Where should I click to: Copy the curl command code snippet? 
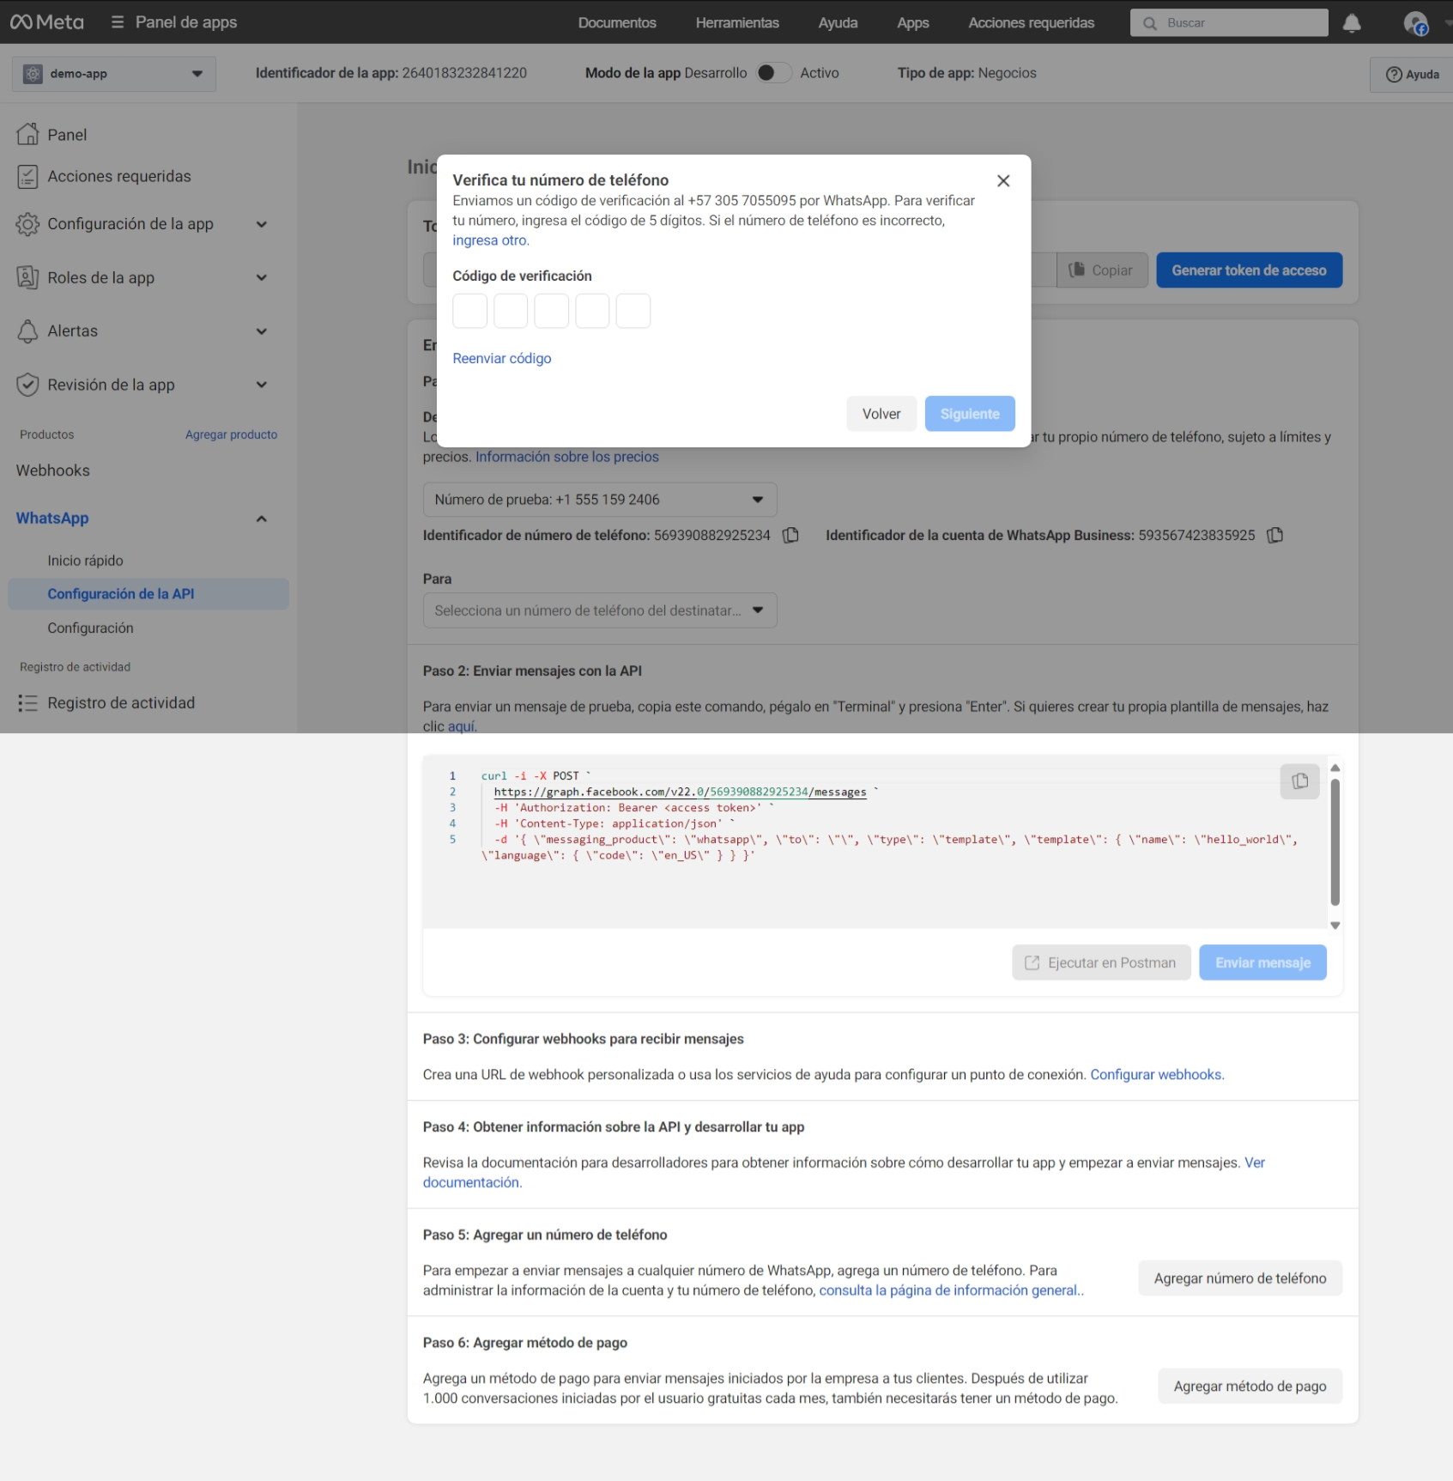(1299, 781)
